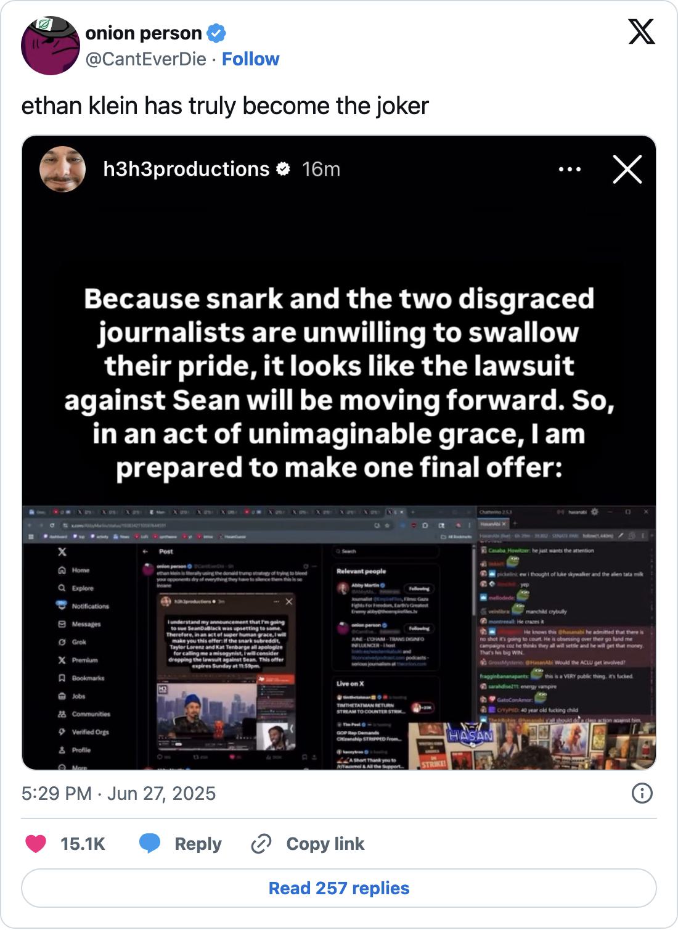Open the X logo in corner
678x930 pixels.
point(641,32)
